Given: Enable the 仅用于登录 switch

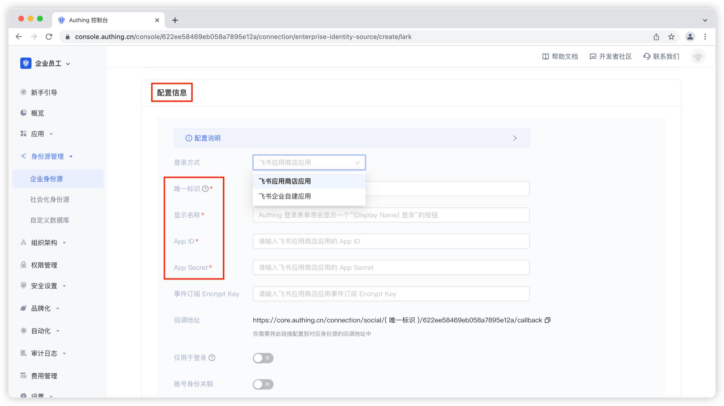Looking at the screenshot, I should tap(263, 358).
